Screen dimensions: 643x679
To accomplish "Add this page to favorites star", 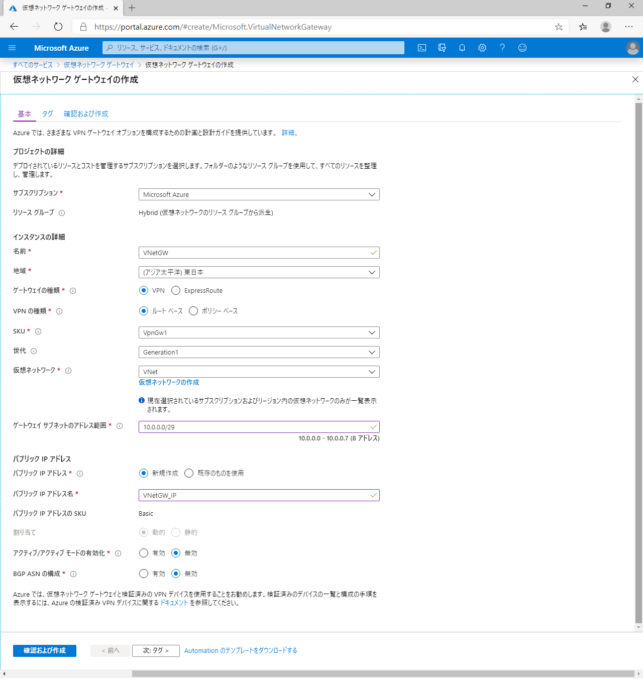I will 559,27.
